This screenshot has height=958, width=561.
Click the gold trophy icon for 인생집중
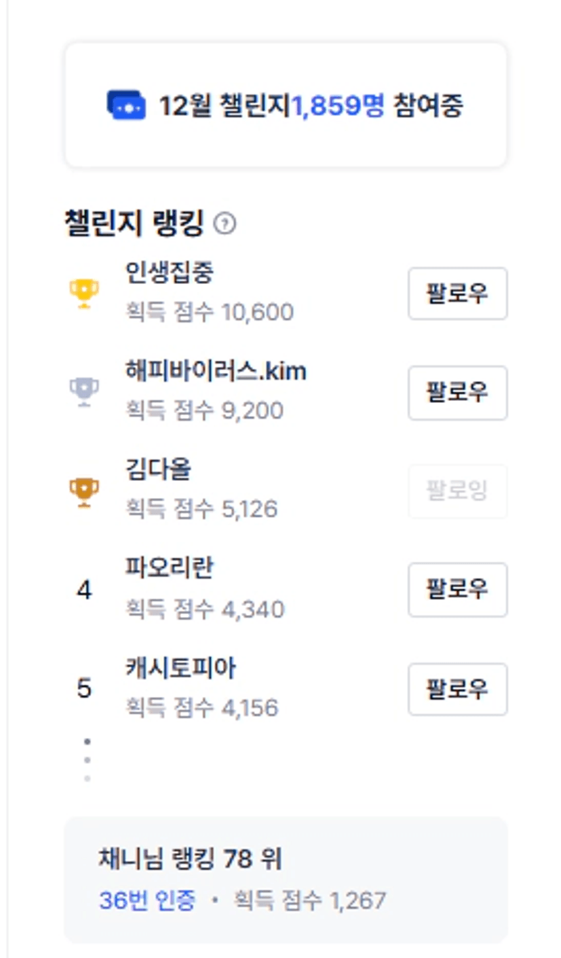[x=84, y=293]
